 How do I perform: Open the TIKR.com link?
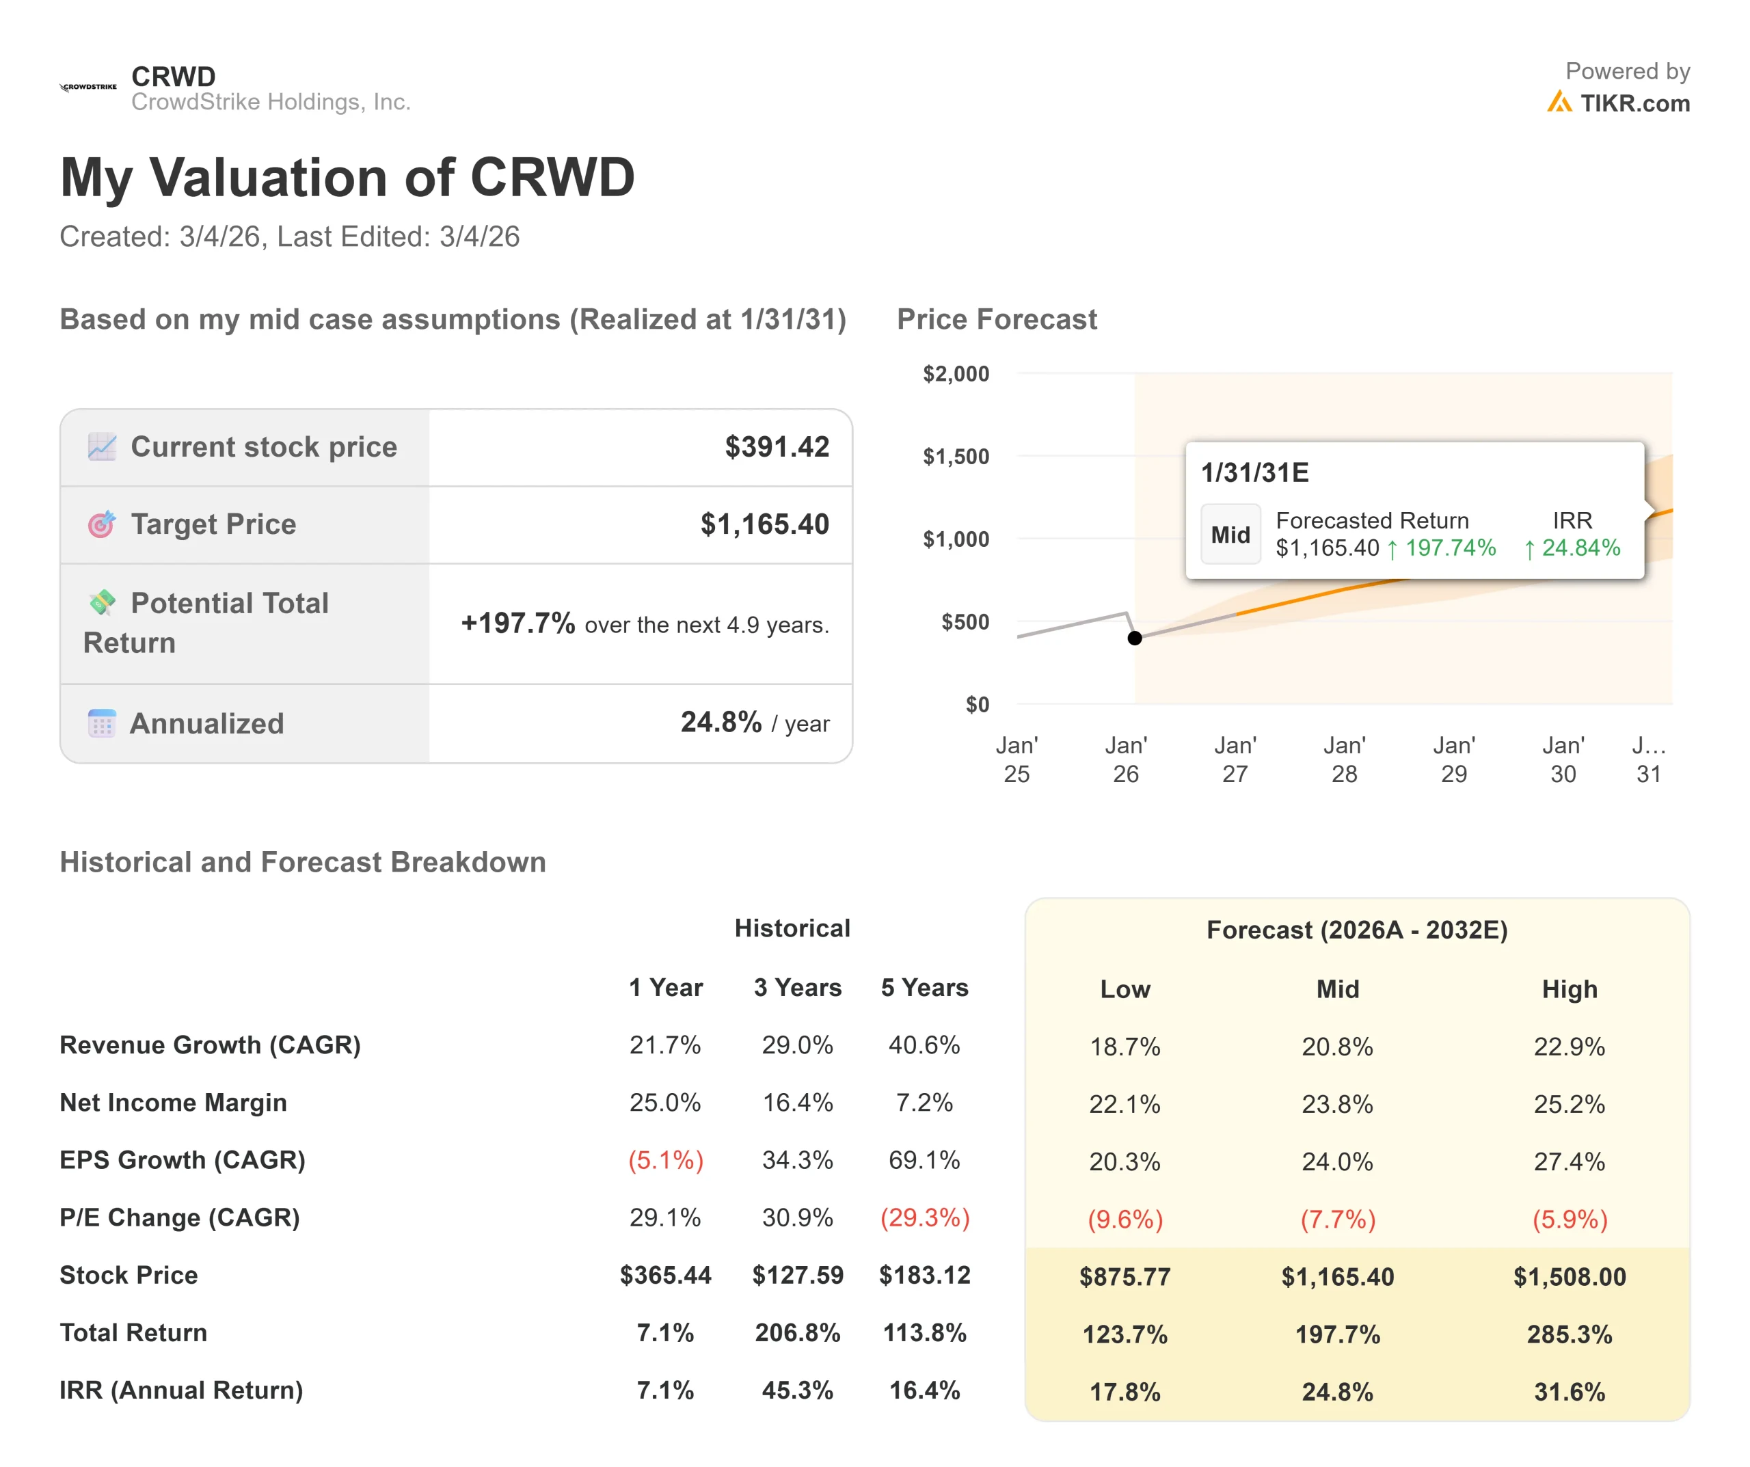click(1634, 103)
